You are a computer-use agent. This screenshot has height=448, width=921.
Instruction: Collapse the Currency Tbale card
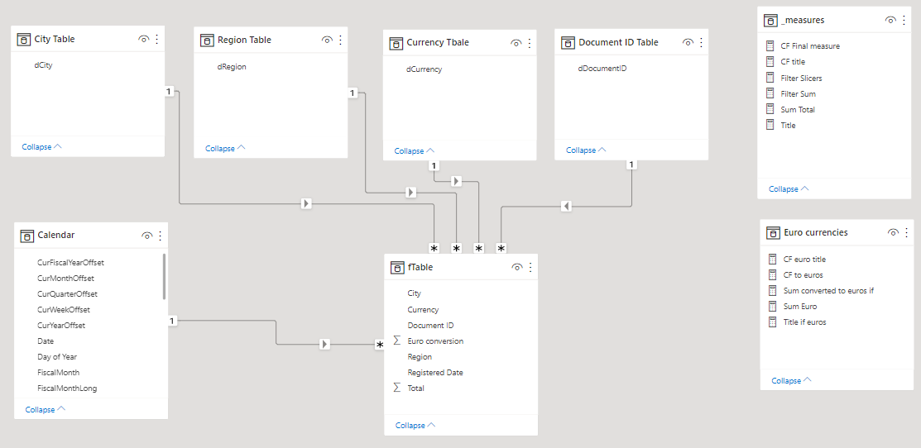click(x=414, y=150)
